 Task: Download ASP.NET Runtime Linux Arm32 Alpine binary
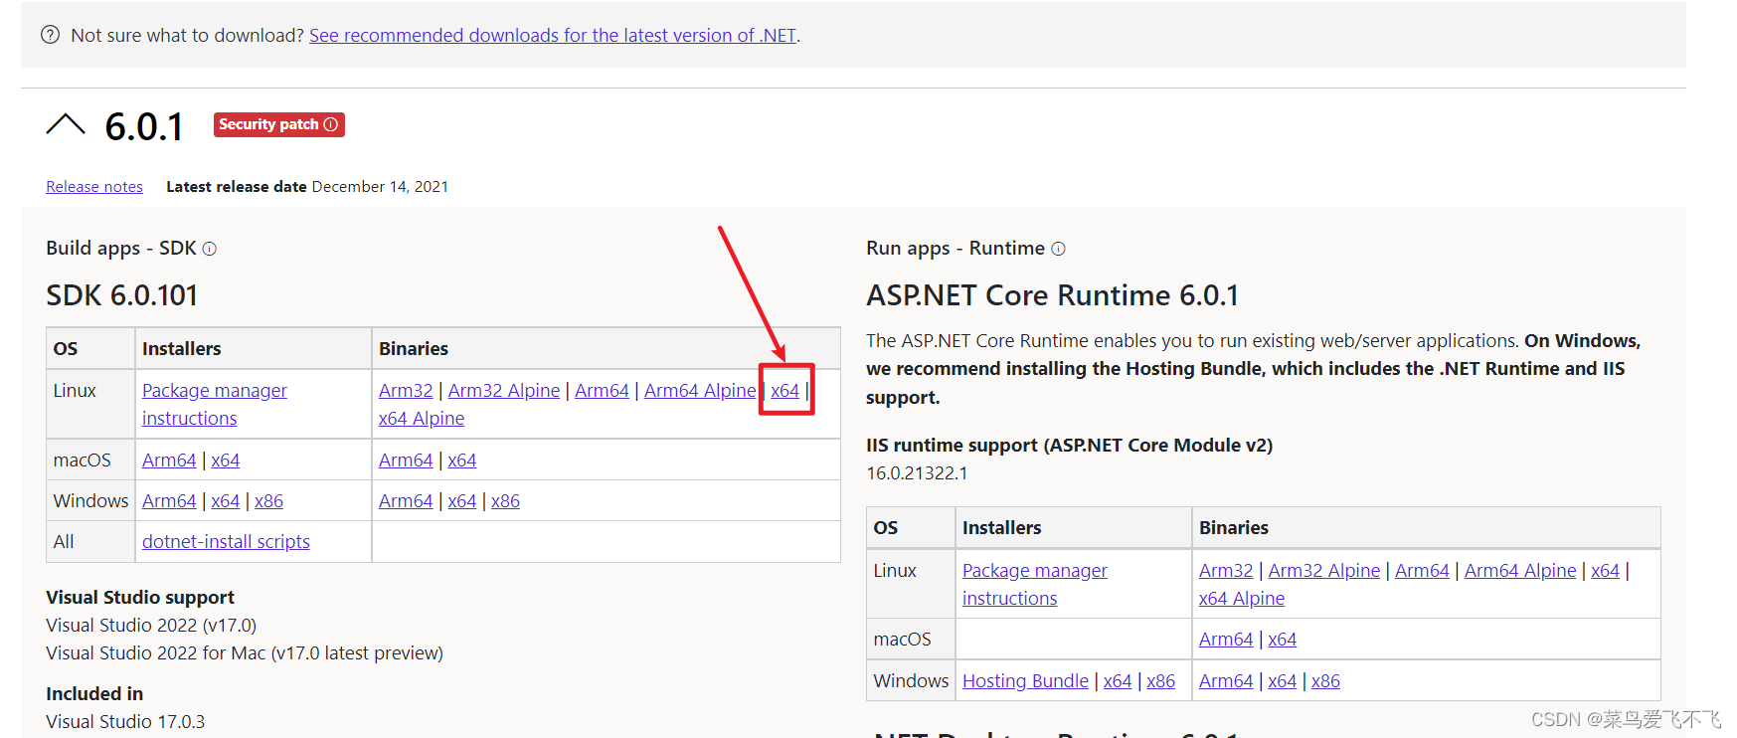[x=1324, y=571]
